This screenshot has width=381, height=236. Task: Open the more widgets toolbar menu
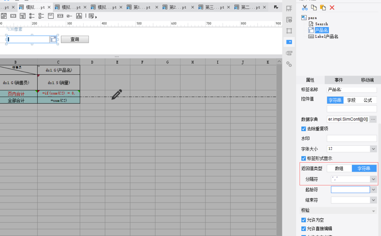[x=93, y=16]
